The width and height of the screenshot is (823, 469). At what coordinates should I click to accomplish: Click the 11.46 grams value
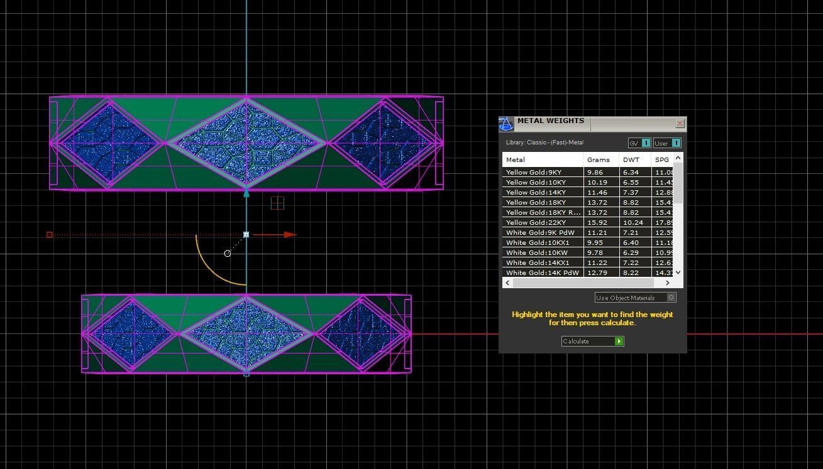click(597, 192)
